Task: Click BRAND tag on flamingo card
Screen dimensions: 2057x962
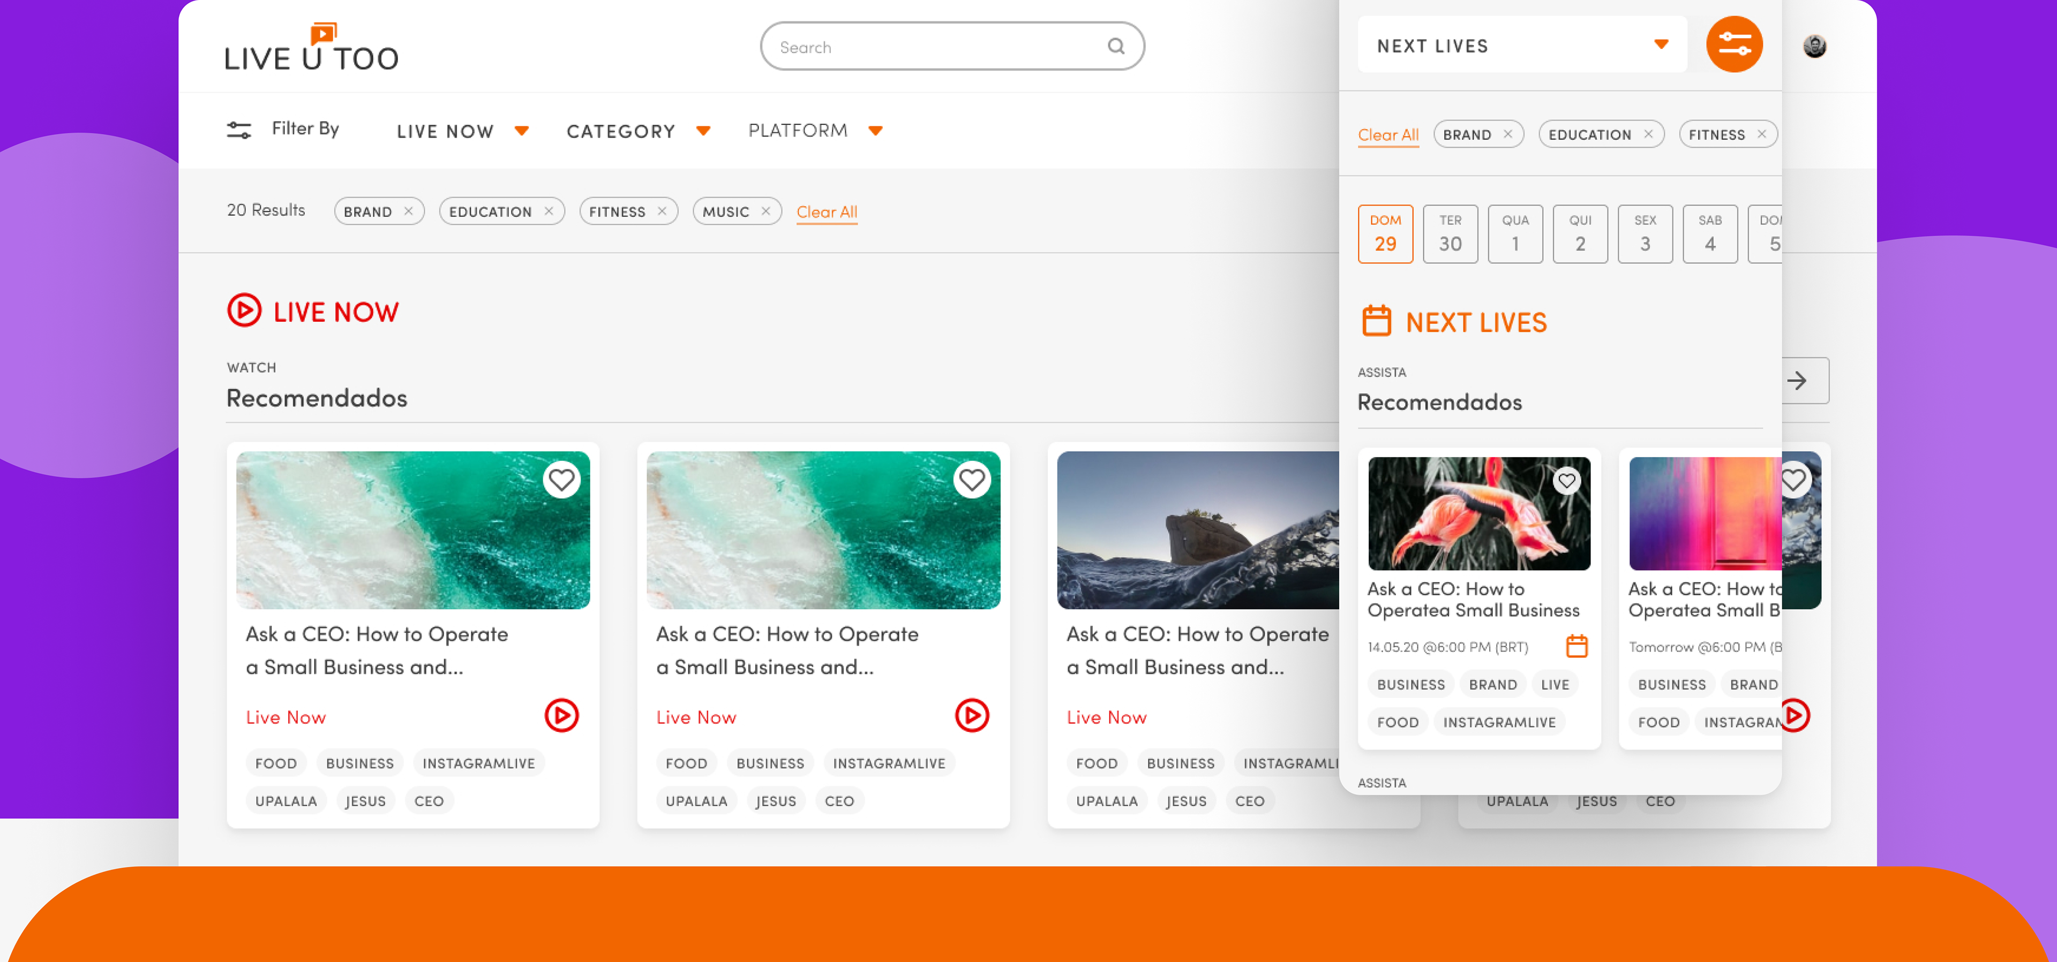Action: 1492,684
